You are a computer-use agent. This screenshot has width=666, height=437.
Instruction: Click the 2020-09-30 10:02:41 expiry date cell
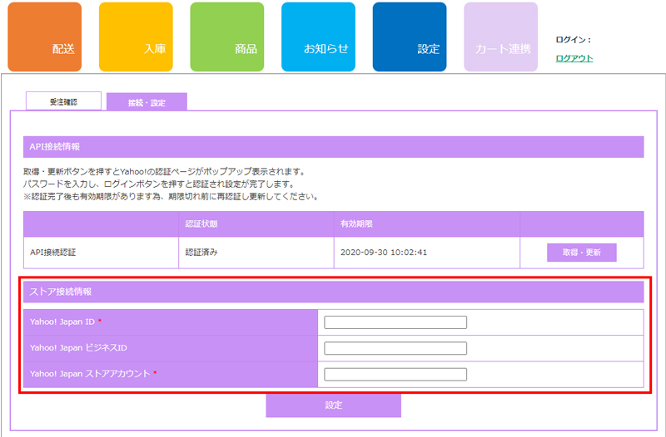click(384, 252)
